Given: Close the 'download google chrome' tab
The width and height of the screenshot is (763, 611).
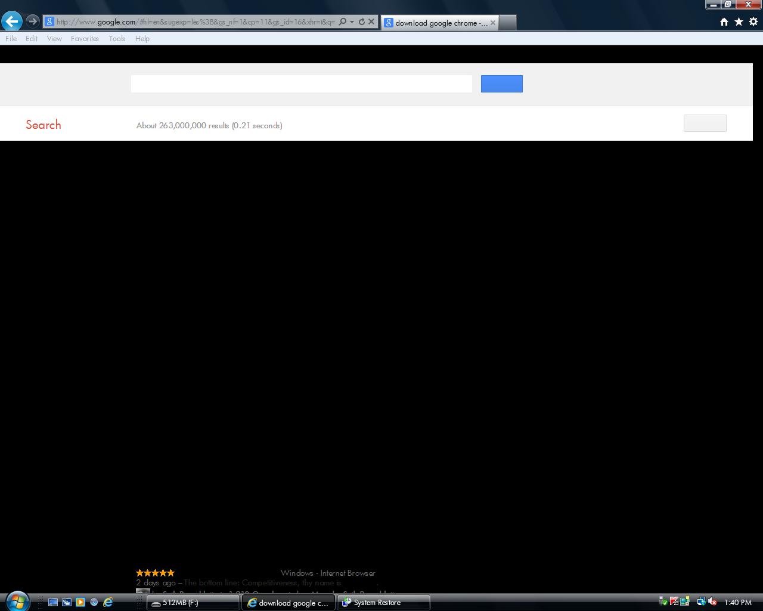Looking at the screenshot, I should tap(493, 23).
